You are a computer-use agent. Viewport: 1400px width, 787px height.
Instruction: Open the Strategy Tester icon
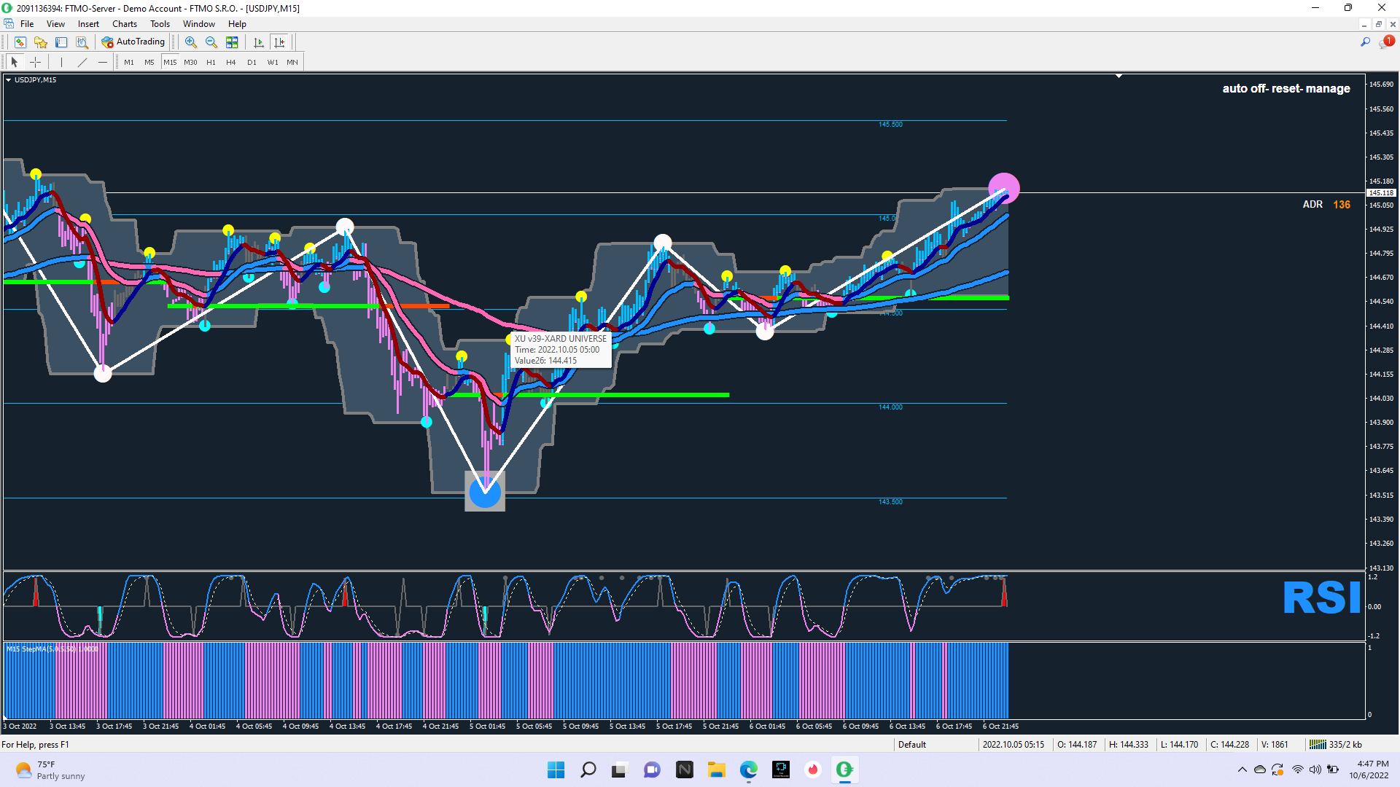82,42
